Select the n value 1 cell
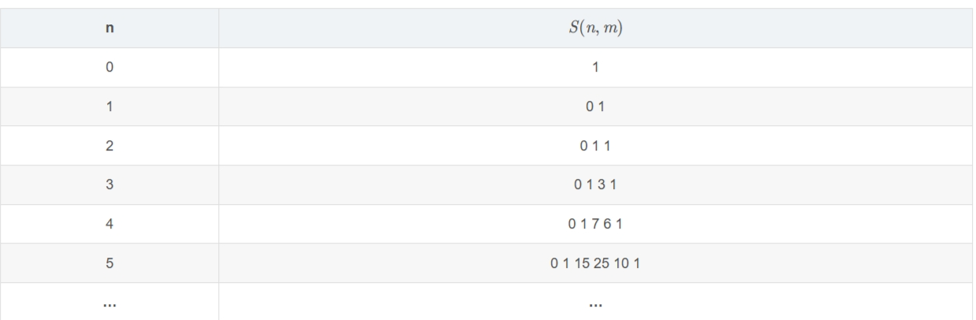The image size is (976, 320). click(x=110, y=106)
